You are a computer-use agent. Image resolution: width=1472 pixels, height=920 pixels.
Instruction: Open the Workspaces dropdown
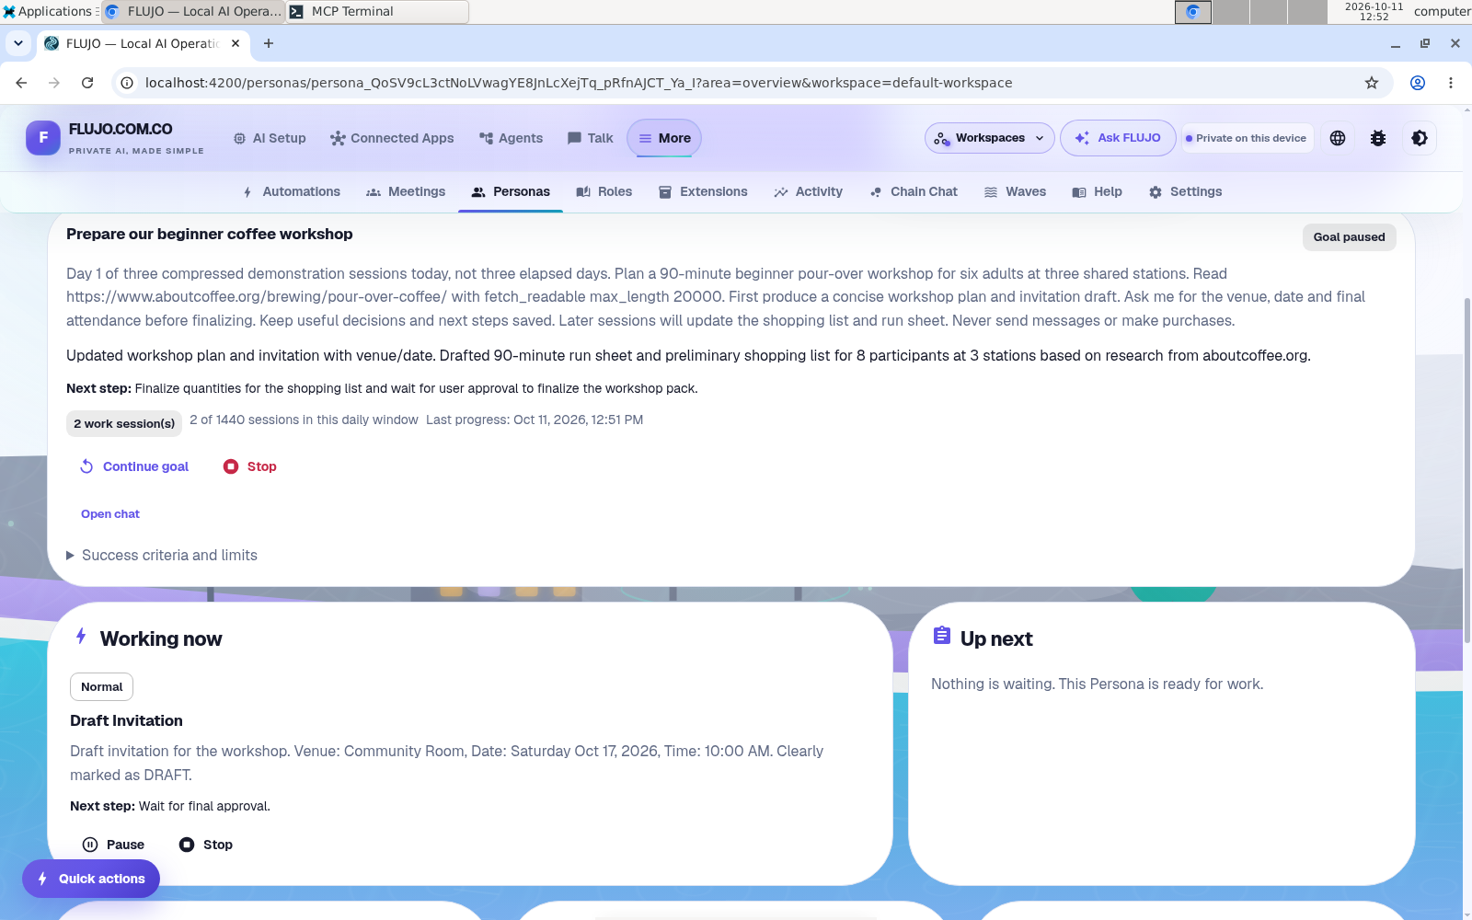coord(989,138)
